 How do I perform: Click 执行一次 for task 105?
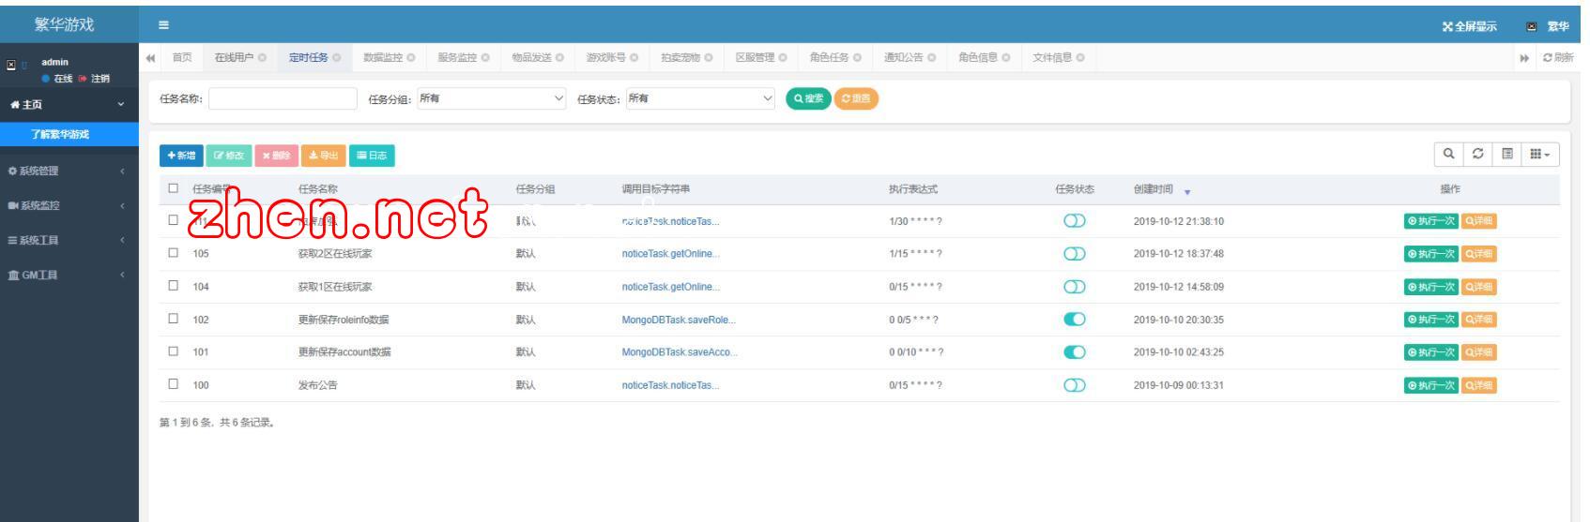tap(1430, 254)
